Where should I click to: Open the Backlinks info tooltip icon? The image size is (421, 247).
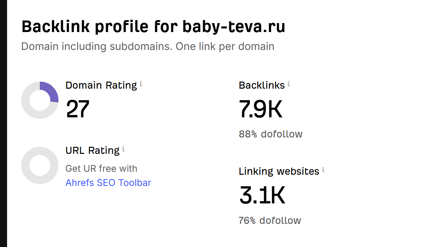(x=289, y=84)
